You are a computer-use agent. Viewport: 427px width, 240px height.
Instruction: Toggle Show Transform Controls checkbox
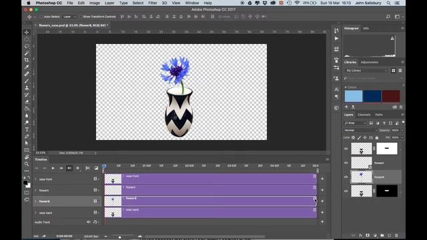point(81,17)
